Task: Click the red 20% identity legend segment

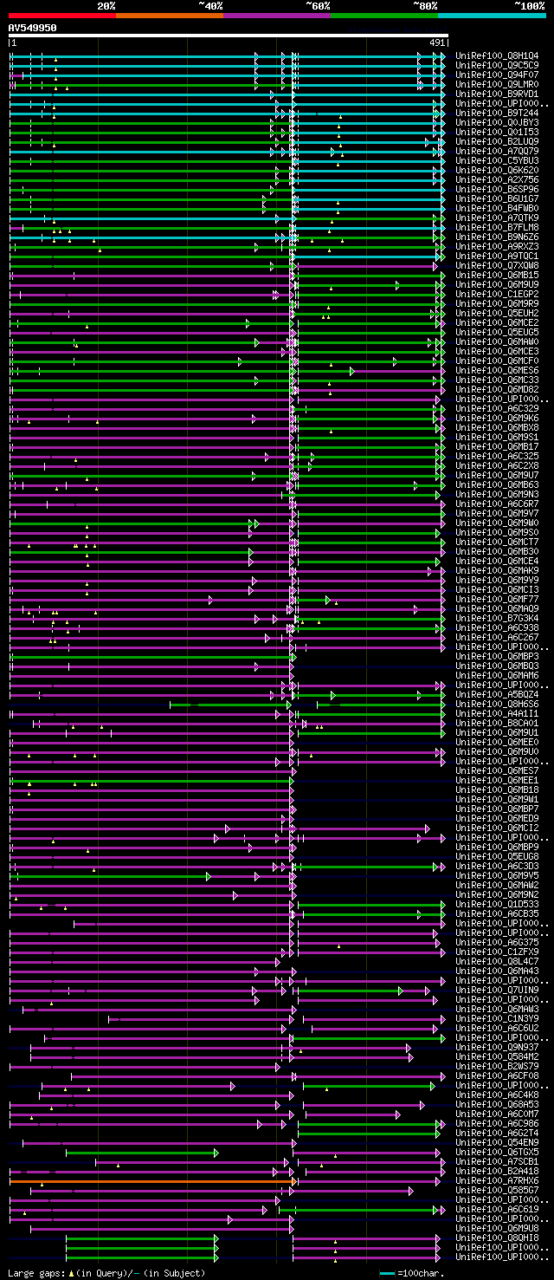Action: coord(62,15)
